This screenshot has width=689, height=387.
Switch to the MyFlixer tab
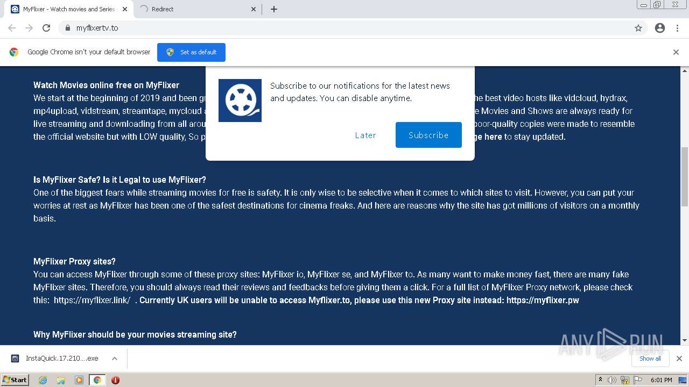(x=69, y=9)
